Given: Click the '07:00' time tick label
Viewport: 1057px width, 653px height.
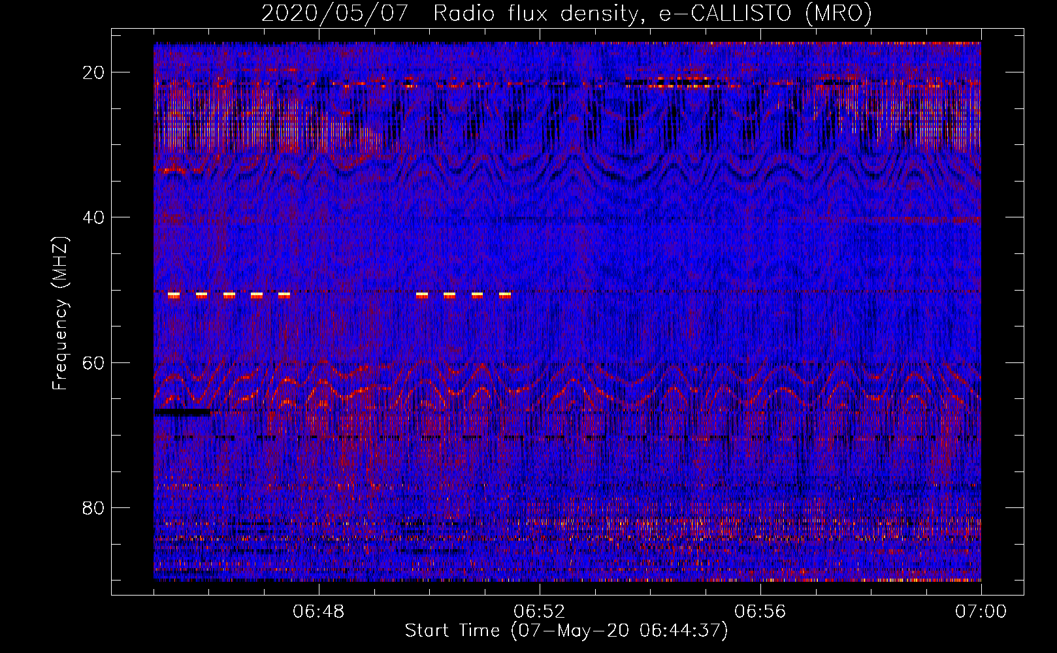Looking at the screenshot, I should coord(981,612).
